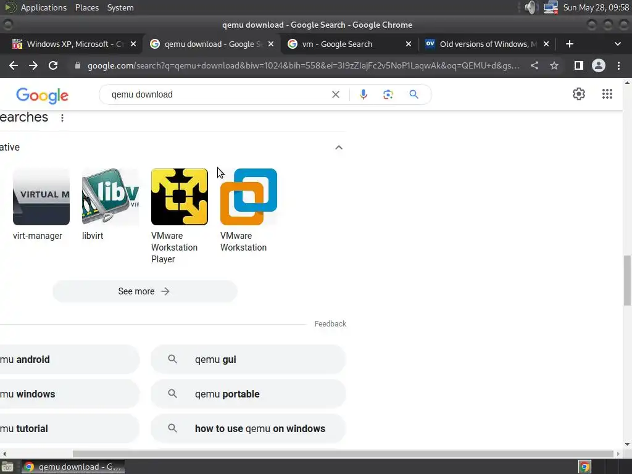Click the site lock icon in address bar
Image resolution: width=632 pixels, height=474 pixels.
tap(78, 65)
